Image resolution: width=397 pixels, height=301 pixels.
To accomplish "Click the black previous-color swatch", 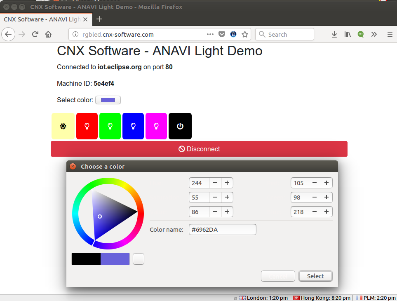I will [x=86, y=259].
